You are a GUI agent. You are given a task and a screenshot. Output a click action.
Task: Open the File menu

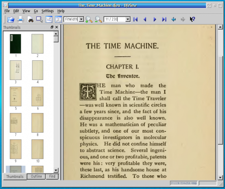click(x=7, y=11)
